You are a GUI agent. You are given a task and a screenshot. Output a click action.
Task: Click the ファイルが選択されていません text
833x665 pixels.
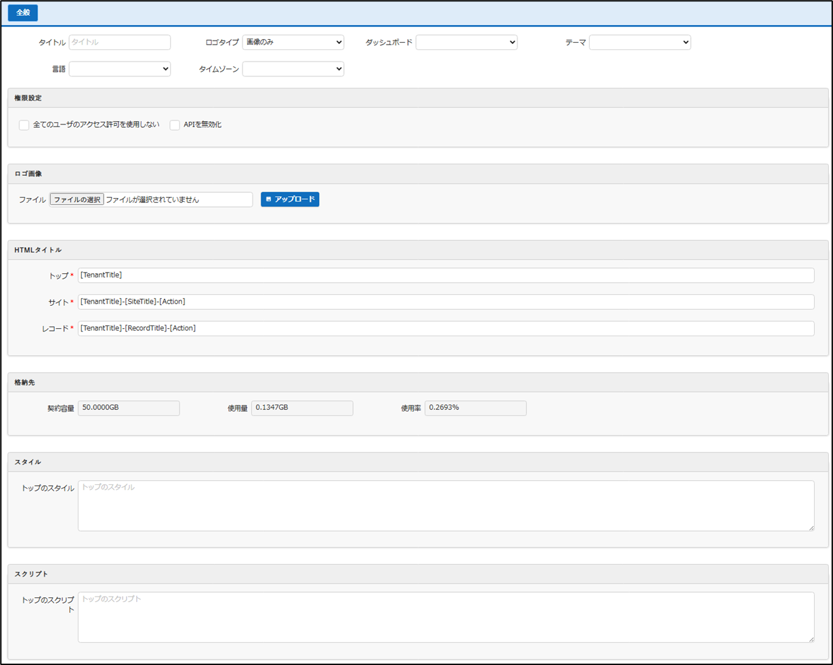152,200
